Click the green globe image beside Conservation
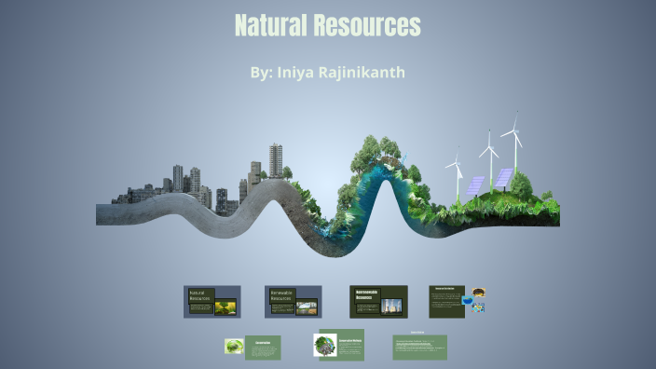Image resolution: width=656 pixels, height=369 pixels. (234, 347)
